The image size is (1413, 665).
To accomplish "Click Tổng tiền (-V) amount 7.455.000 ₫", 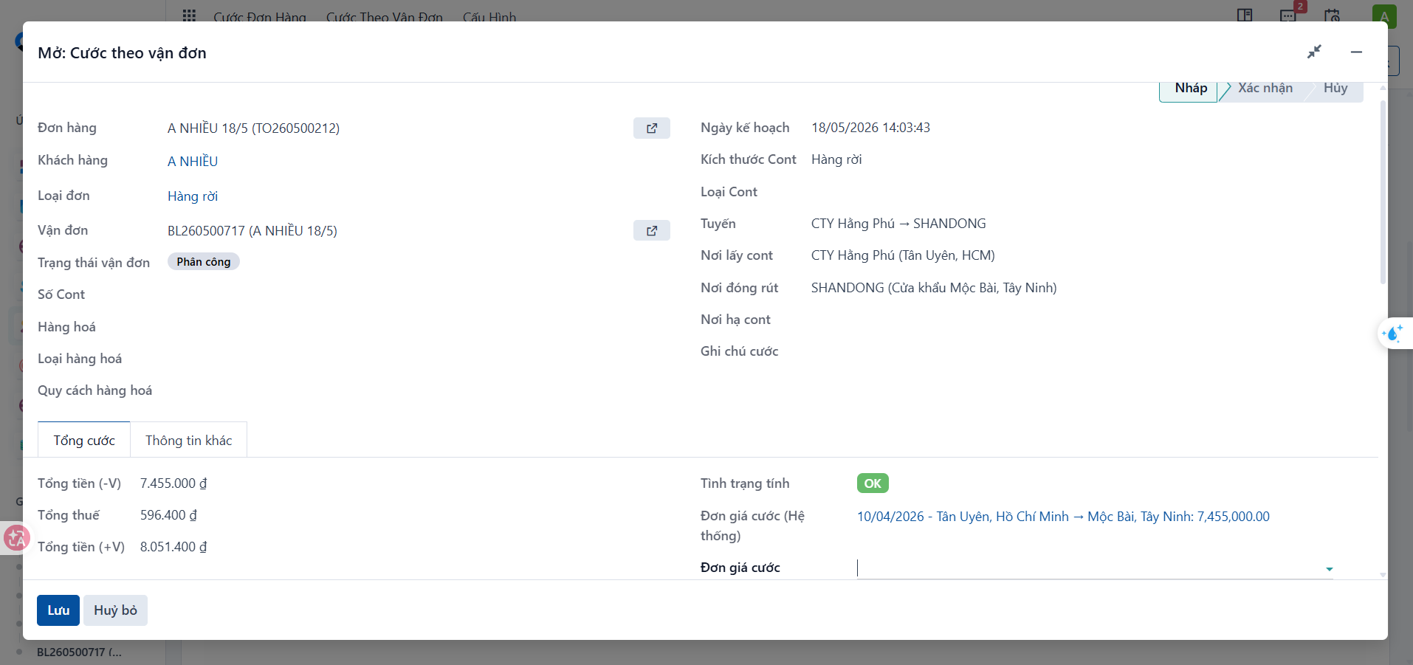I will tap(173, 483).
